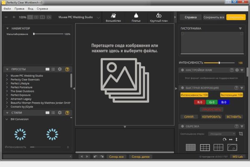Click the zoom in plus icon
Screen dimensions: 250x167
tap(14, 17)
